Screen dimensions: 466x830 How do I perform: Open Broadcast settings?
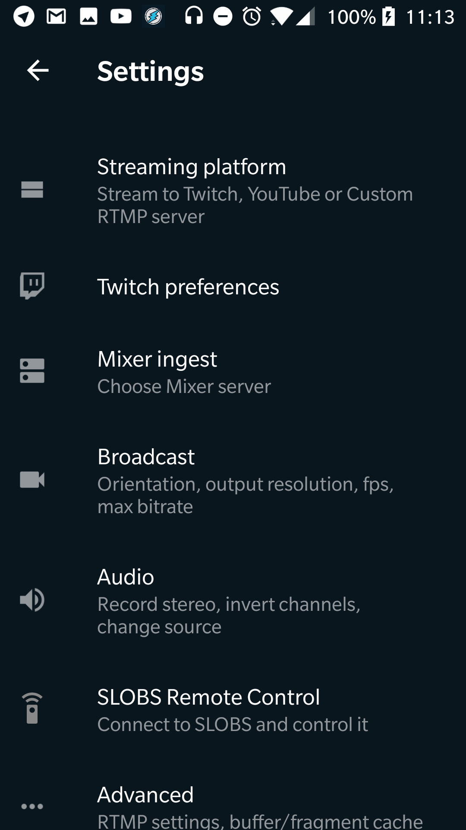(x=245, y=481)
